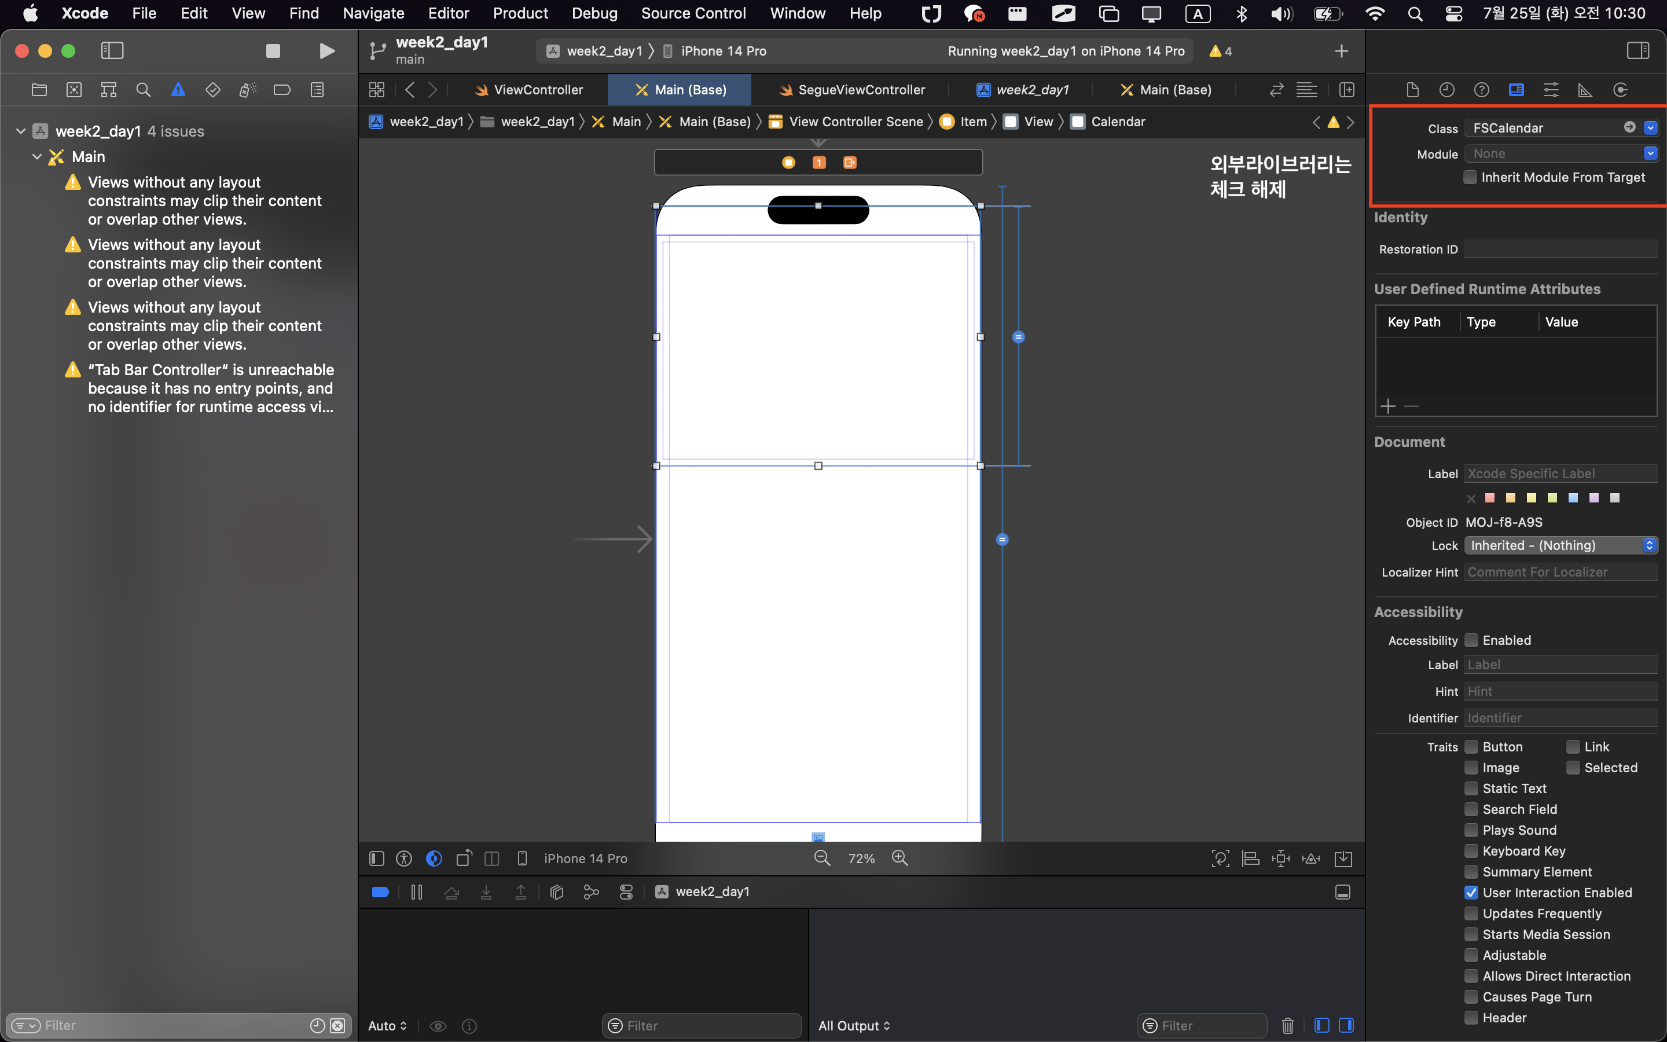Screen dimensions: 1667x1042
Task: Open the Class dropdown for FSCalendar
Action: click(1650, 127)
